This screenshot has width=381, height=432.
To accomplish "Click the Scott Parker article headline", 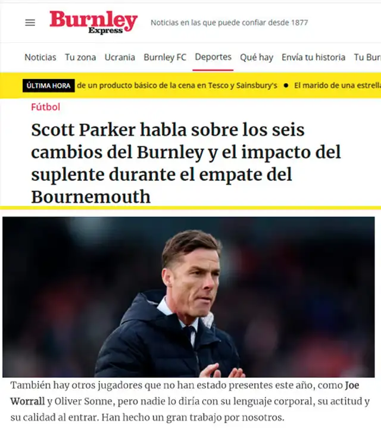I will [186, 164].
